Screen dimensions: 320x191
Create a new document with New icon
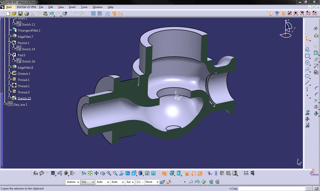[x=8, y=13]
